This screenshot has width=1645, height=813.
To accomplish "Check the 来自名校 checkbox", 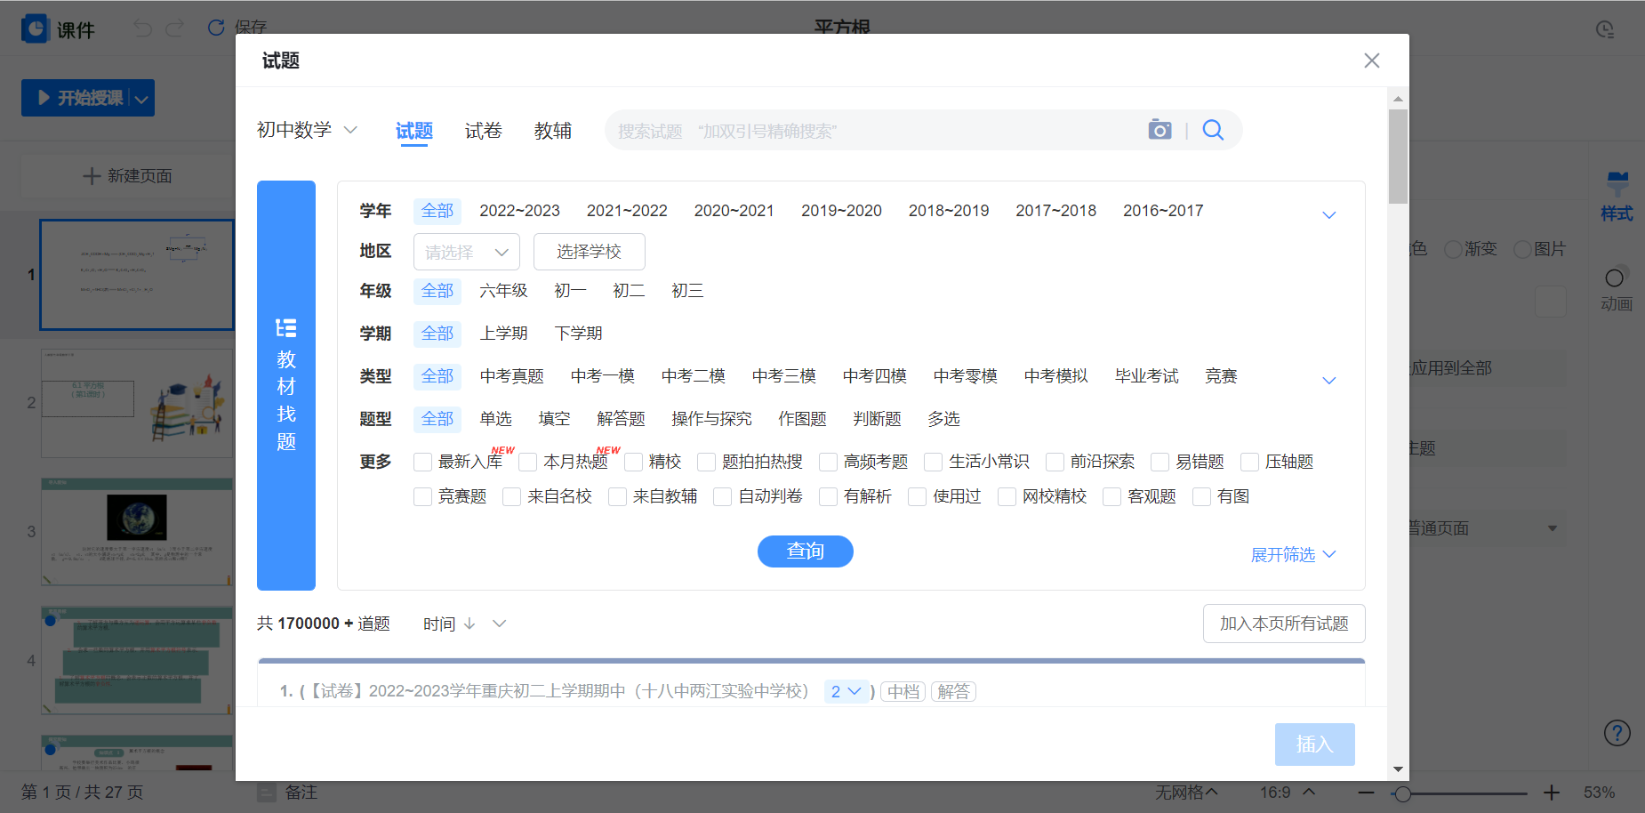I will point(512,496).
